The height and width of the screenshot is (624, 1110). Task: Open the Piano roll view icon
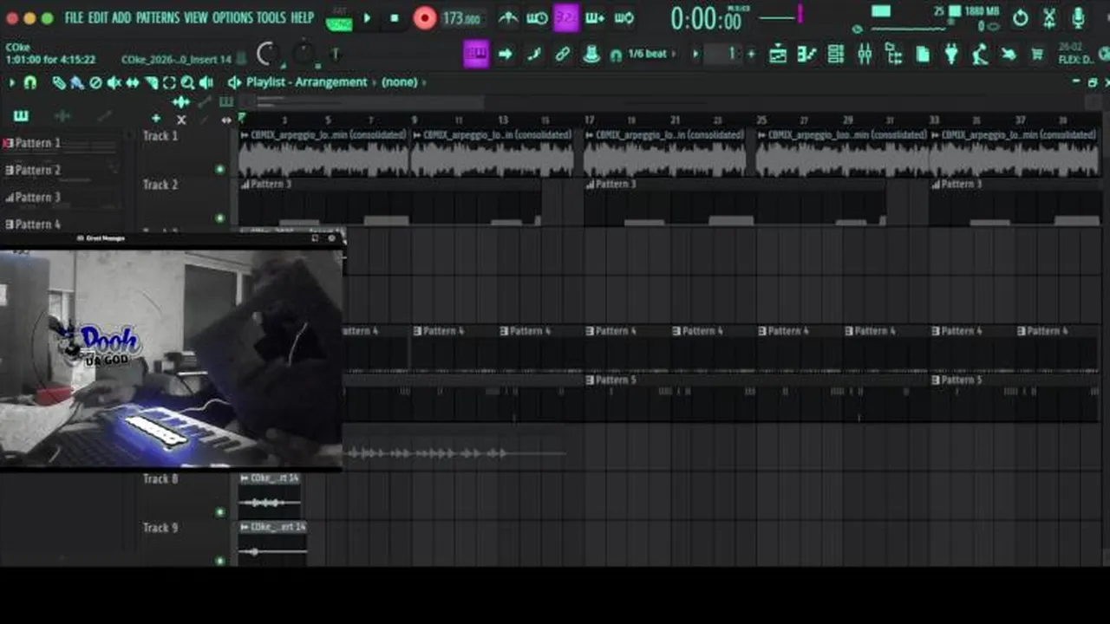[x=806, y=54]
